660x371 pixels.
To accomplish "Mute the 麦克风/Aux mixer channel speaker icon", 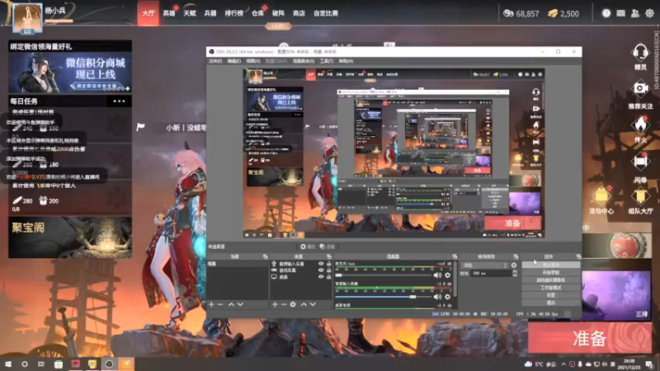I will point(437,275).
